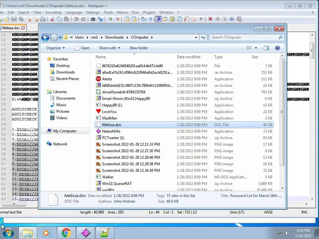Toggle Show All Characters pilcrow icon
Screen dimensions: 319x239
pos(150,19)
